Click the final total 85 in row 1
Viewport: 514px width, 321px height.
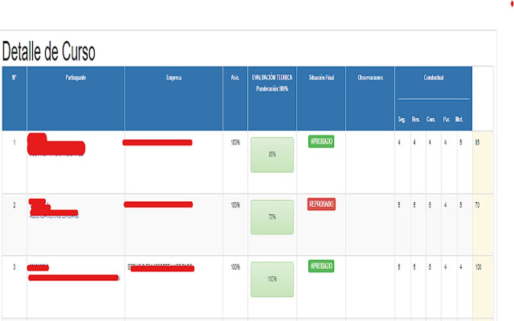(x=477, y=142)
